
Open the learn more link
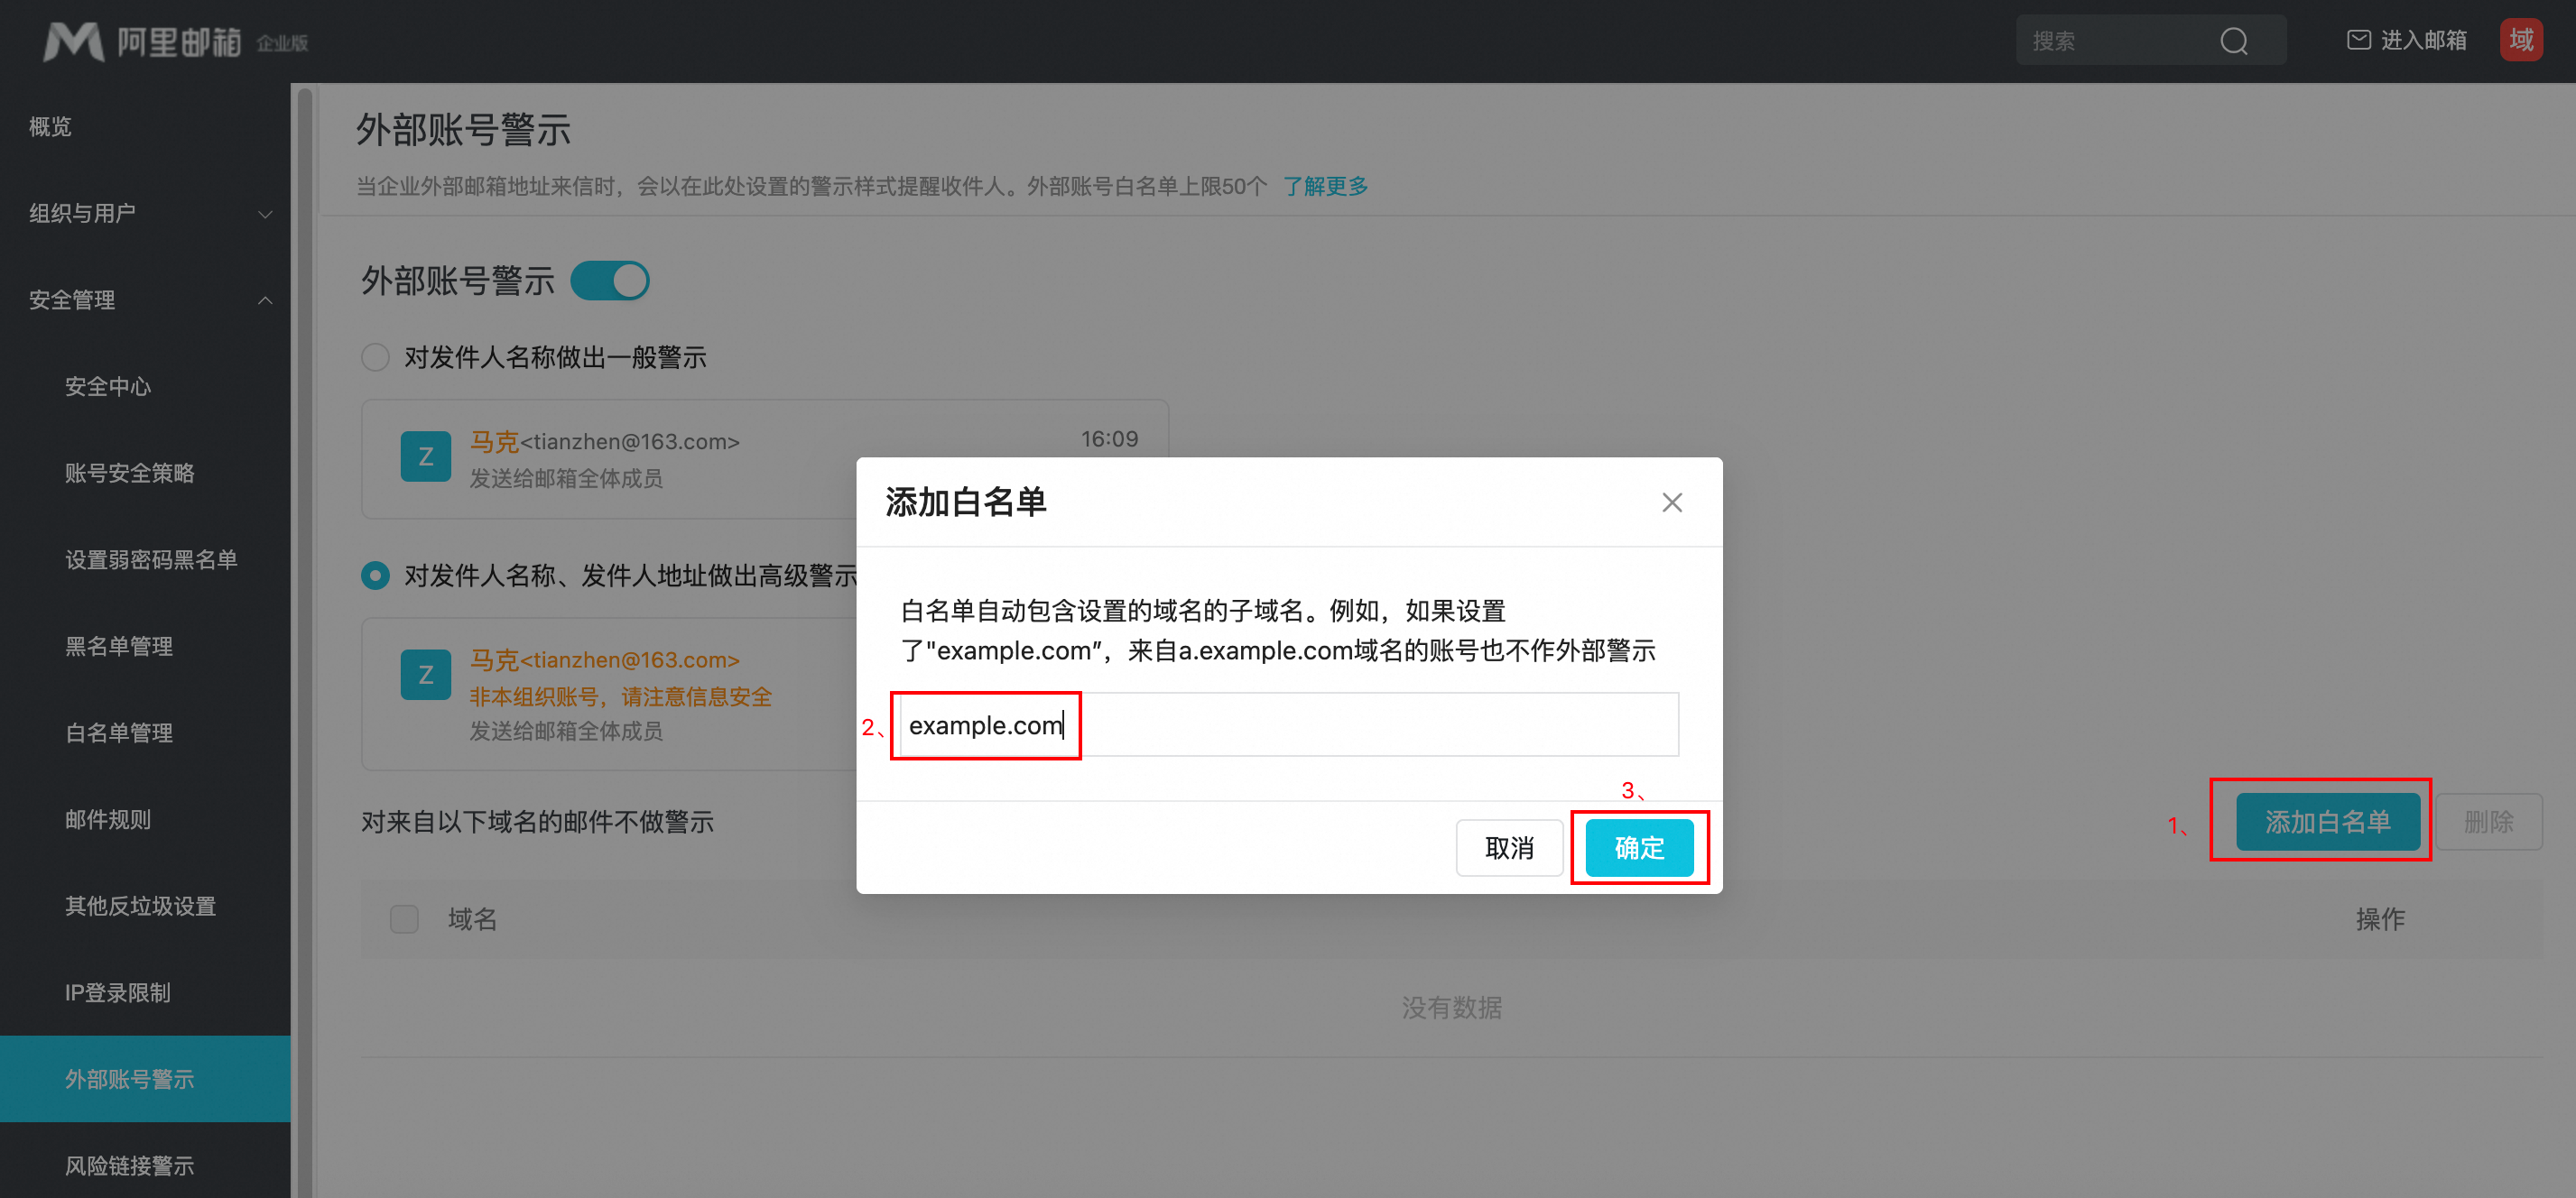[x=1324, y=186]
